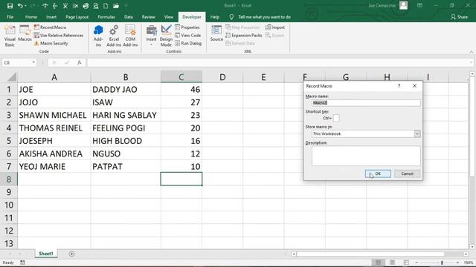The image size is (476, 267).
Task: Switch to the Data tab
Action: point(129,17)
